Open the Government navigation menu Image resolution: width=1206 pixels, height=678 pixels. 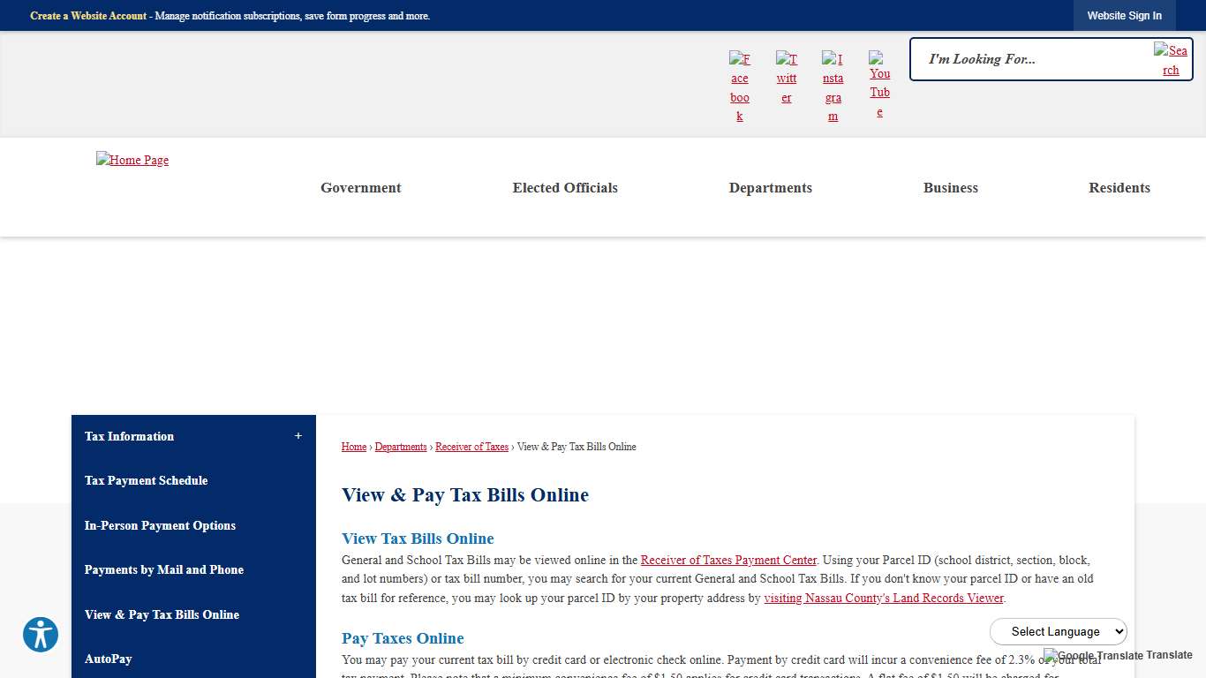click(361, 187)
